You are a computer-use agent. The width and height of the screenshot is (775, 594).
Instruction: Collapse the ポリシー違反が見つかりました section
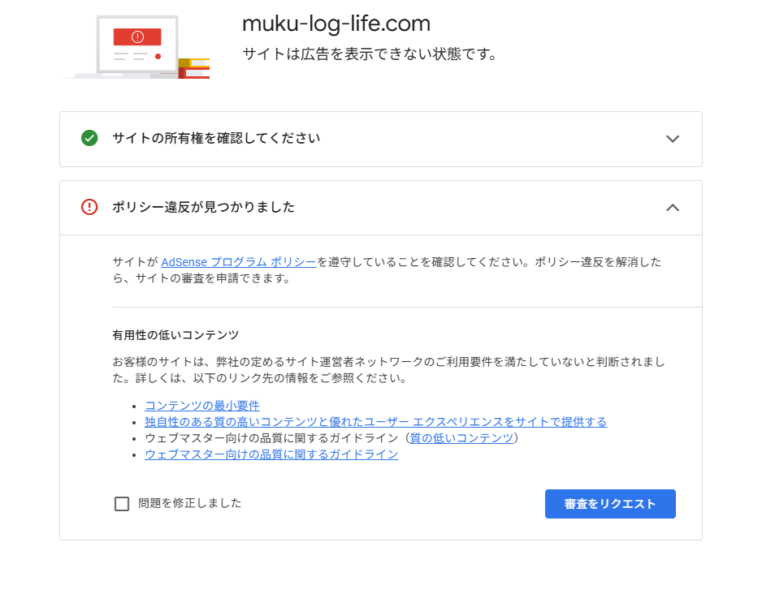[x=673, y=208]
